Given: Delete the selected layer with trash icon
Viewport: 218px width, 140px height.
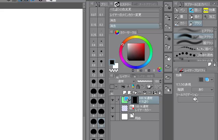Looking at the screenshot, I should tap(160, 92).
